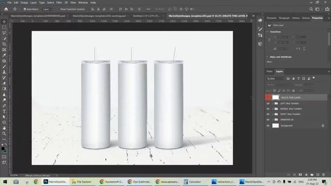
Task: Select the Frame tool
Action: pos(4,50)
